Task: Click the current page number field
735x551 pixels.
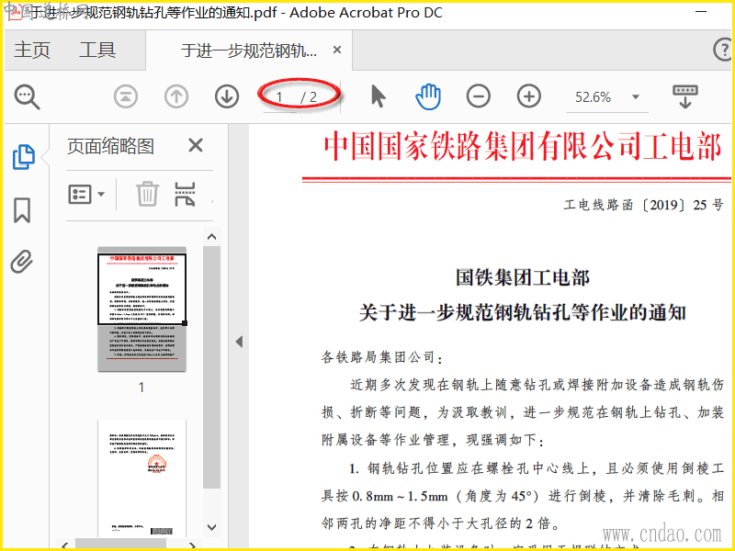Action: 280,97
